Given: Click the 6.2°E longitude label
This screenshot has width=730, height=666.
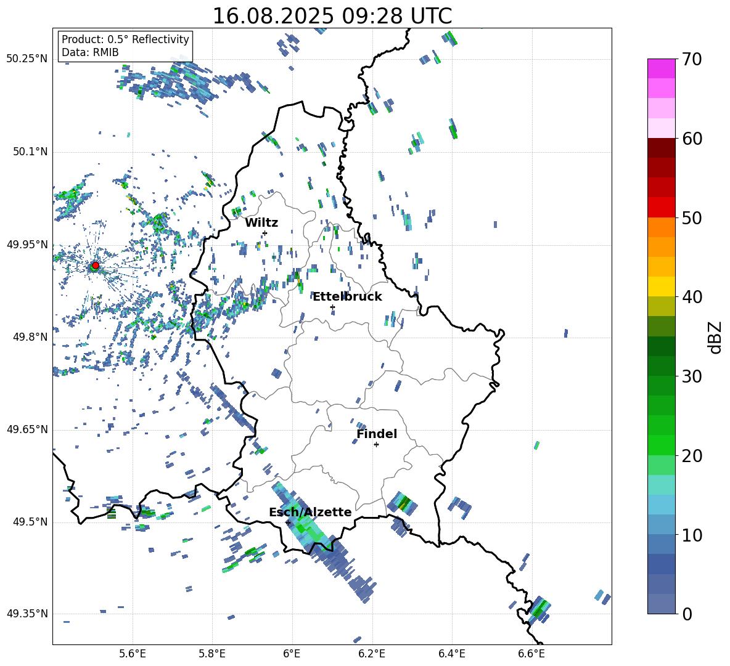Looking at the screenshot, I should pyautogui.click(x=372, y=654).
